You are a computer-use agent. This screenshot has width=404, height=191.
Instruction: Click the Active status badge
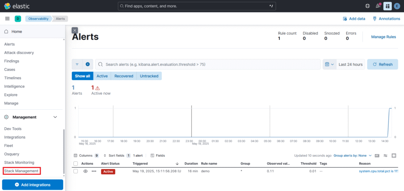tap(108, 171)
